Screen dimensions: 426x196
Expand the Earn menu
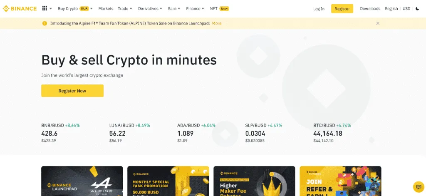pyautogui.click(x=174, y=9)
